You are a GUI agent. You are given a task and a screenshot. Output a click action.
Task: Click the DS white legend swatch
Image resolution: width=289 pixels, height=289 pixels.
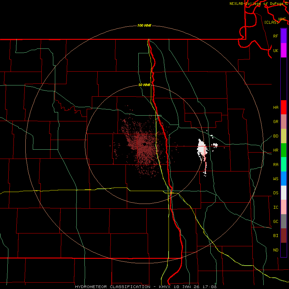[284, 193]
